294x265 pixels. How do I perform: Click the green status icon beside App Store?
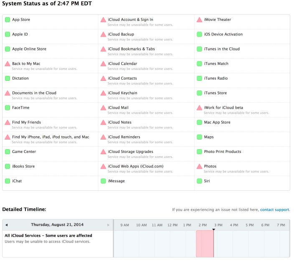(x=8, y=20)
